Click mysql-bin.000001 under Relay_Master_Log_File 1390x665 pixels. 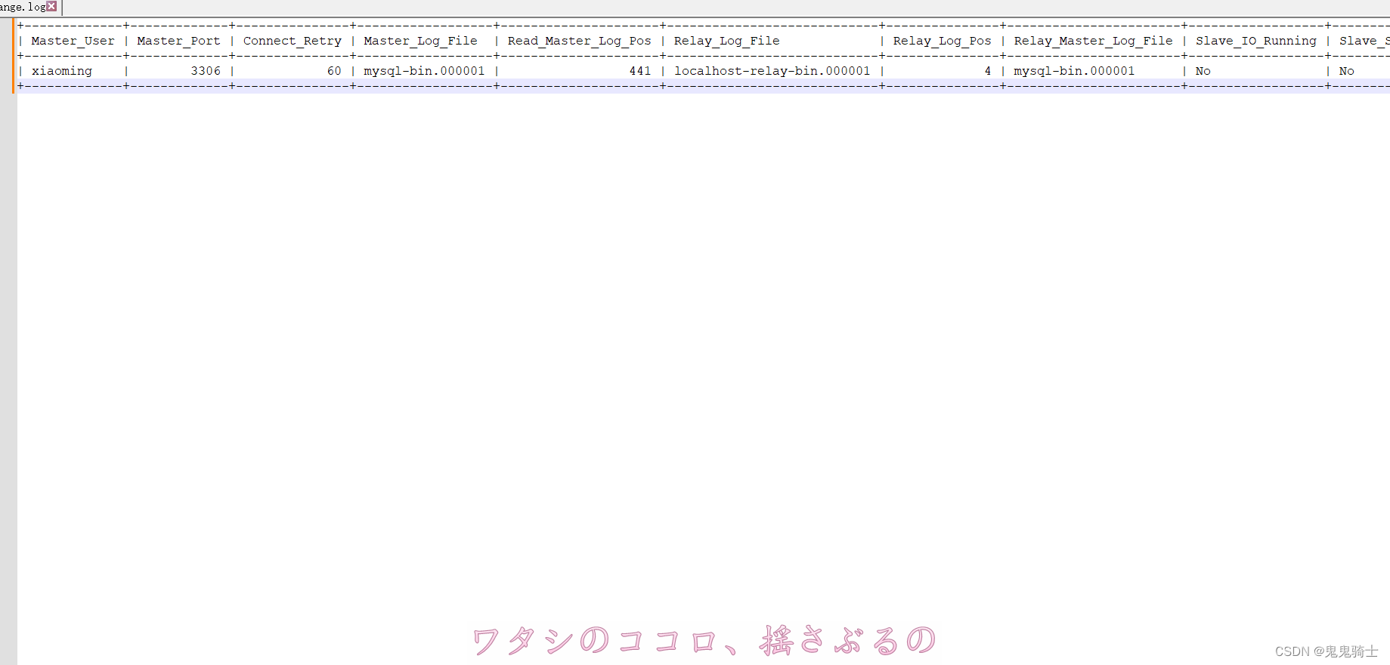[1074, 71]
